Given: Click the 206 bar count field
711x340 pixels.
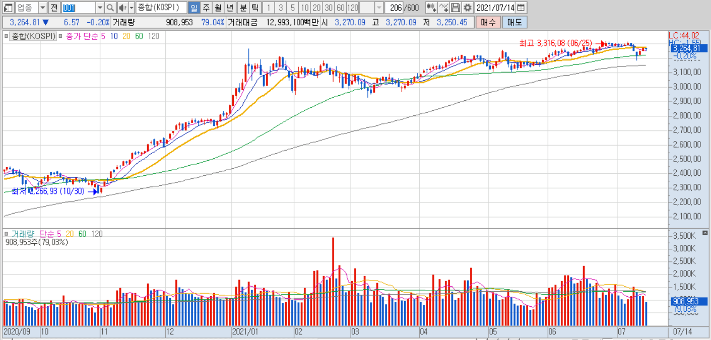Looking at the screenshot, I should (394, 8).
